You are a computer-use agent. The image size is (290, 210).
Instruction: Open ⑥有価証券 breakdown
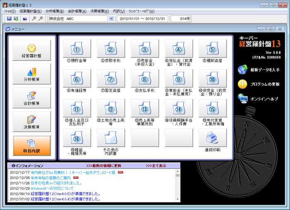77,78
